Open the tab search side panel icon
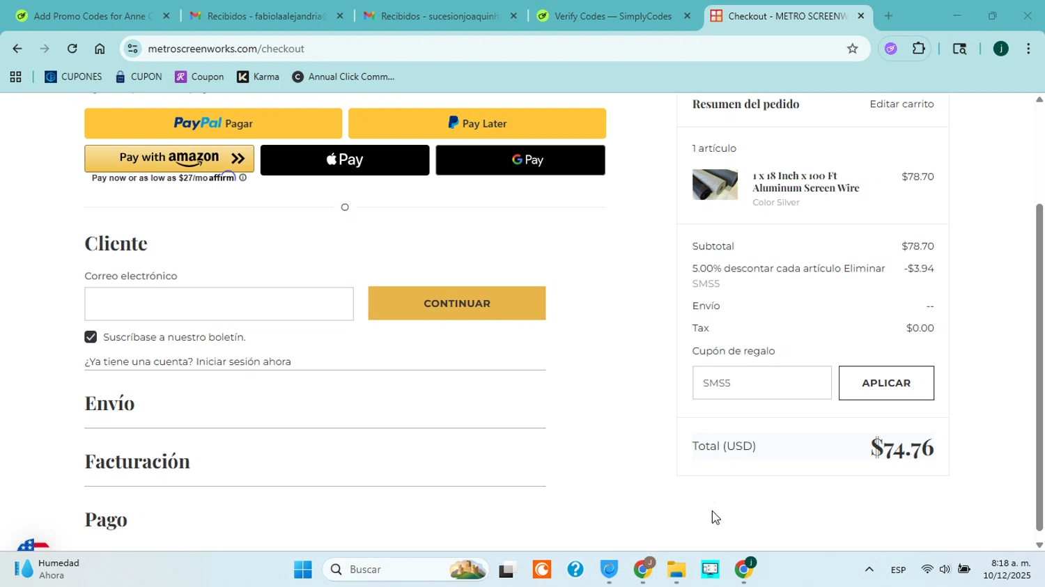The height and width of the screenshot is (587, 1045). (959, 49)
